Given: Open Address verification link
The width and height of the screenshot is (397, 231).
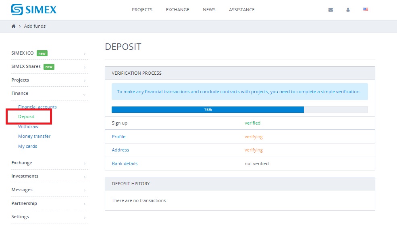Looking at the screenshot, I should (120, 150).
